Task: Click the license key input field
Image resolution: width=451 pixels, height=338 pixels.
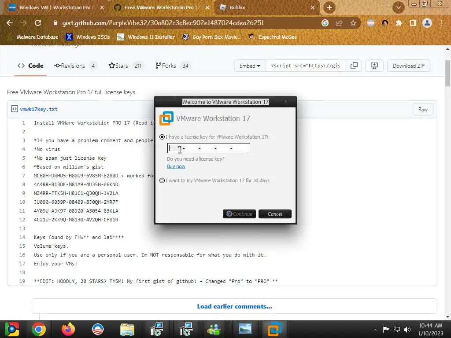Action: [208, 148]
